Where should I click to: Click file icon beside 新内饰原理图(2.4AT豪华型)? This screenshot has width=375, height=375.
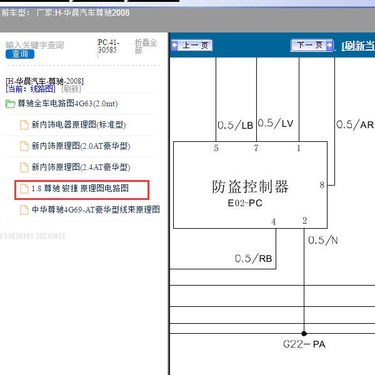[x=24, y=167]
